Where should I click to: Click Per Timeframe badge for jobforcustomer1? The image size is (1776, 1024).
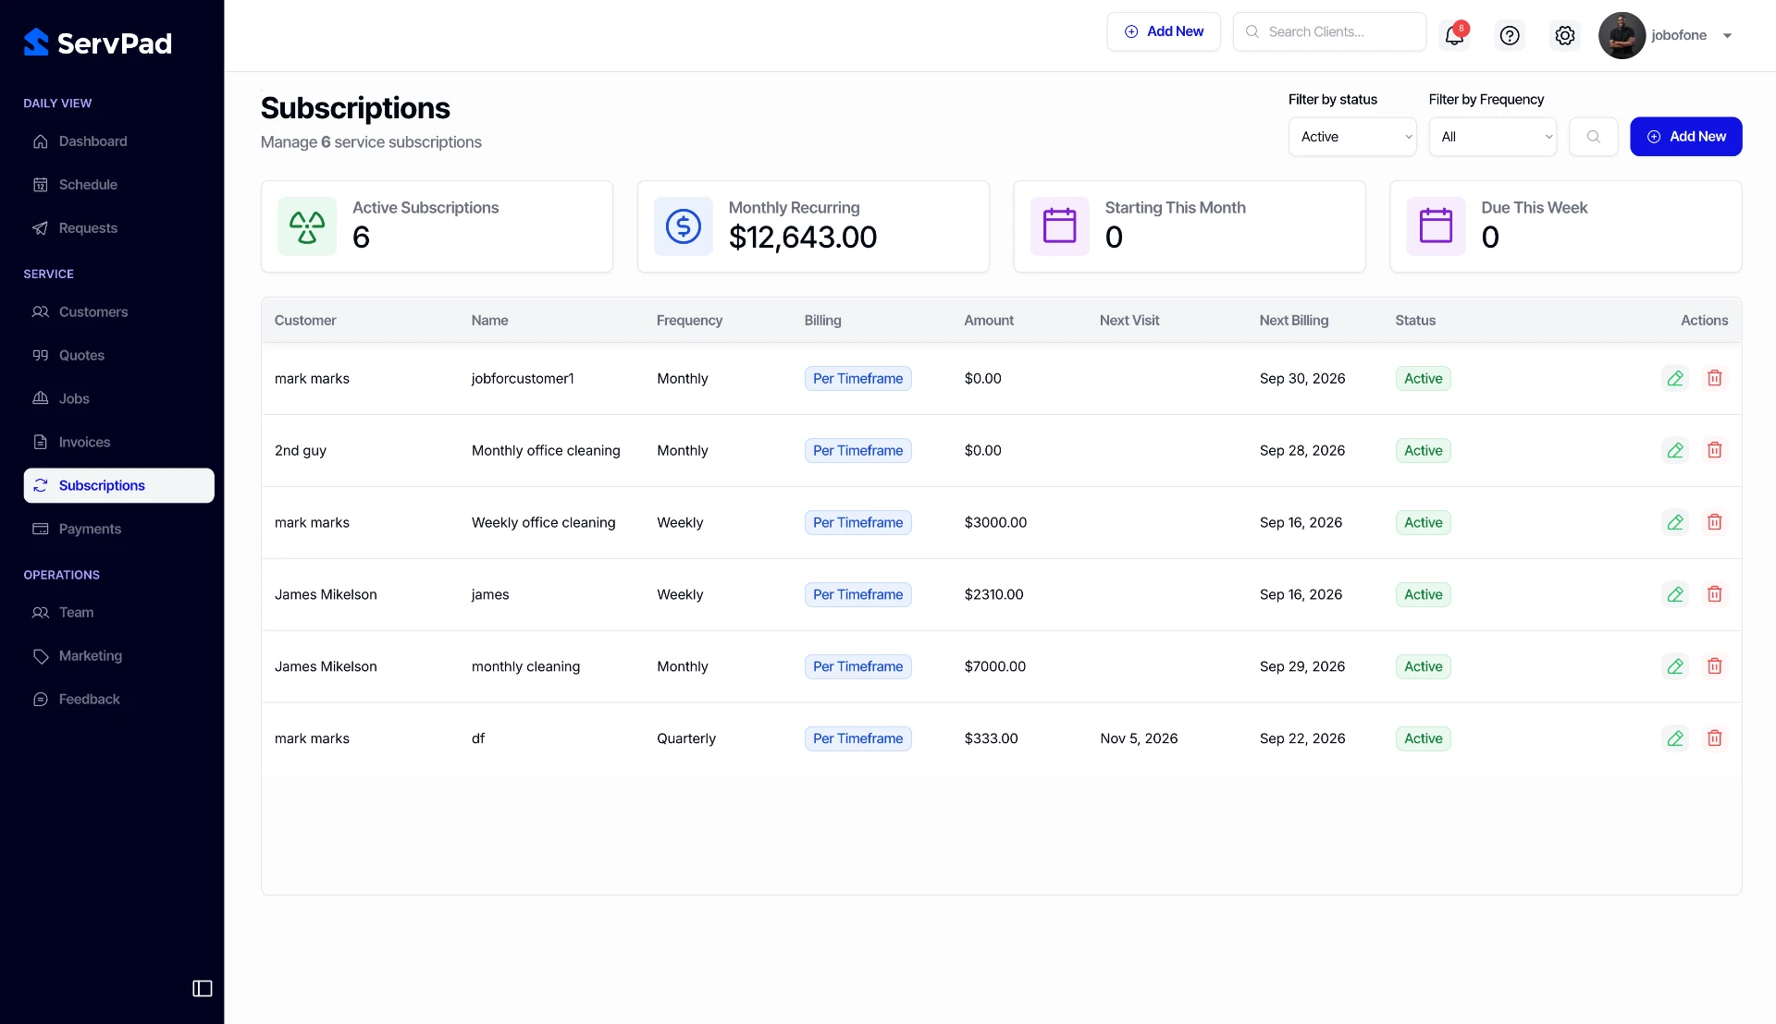coord(857,378)
